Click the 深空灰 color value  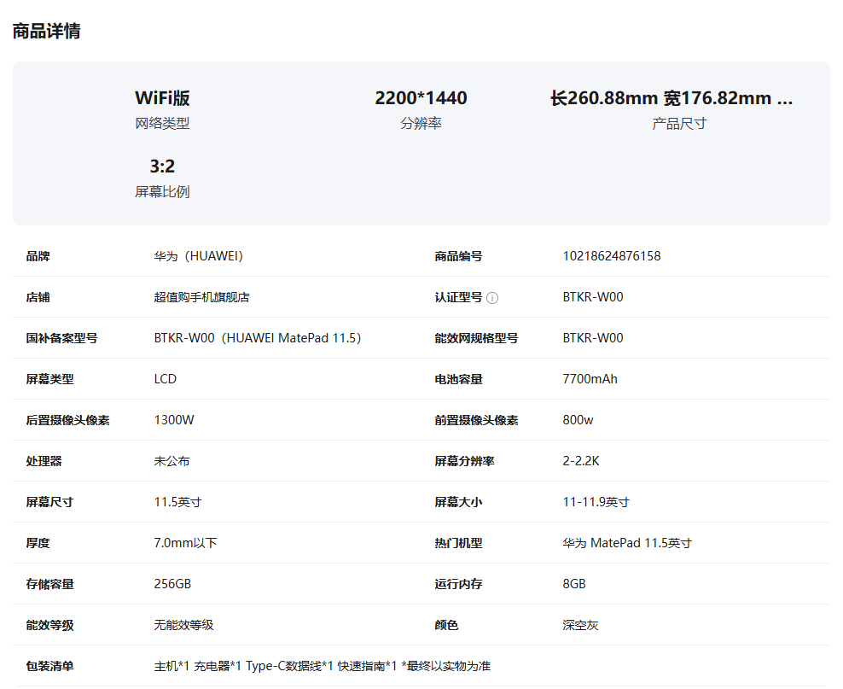pos(581,625)
